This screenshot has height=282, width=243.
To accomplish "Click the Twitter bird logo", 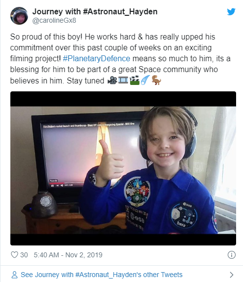I will [x=231, y=12].
